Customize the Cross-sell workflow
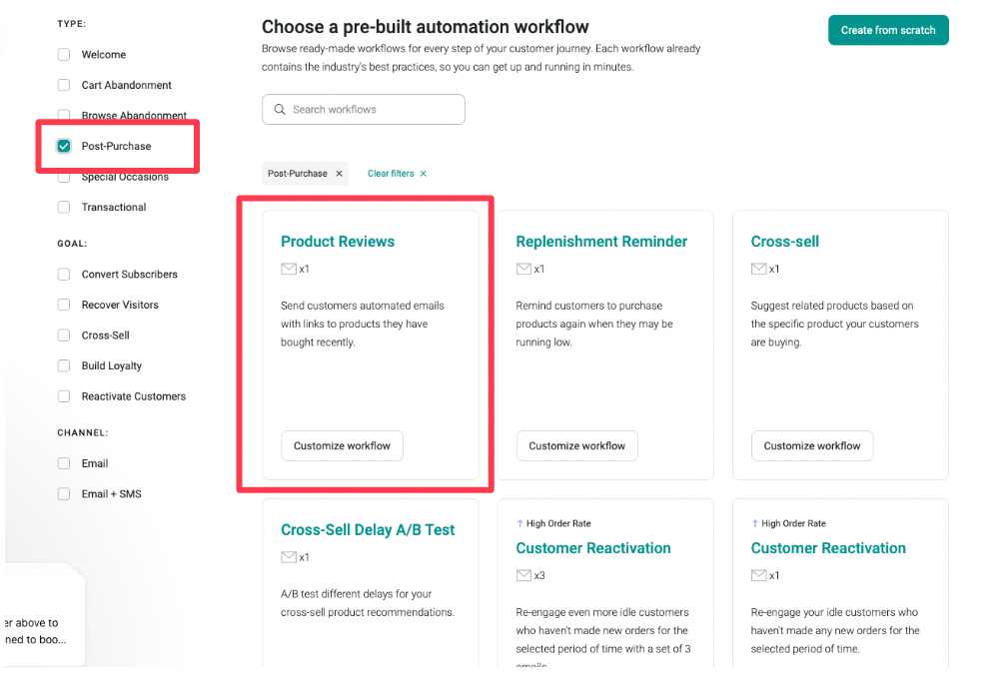Viewport: 1007px width, 679px height. [811, 445]
